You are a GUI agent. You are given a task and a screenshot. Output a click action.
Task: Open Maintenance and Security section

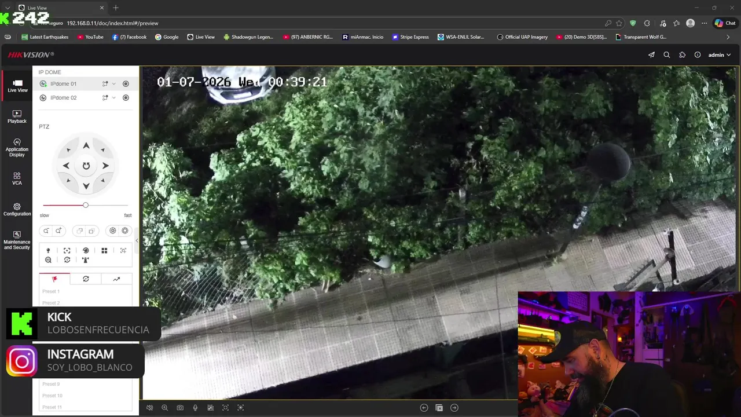coord(17,240)
